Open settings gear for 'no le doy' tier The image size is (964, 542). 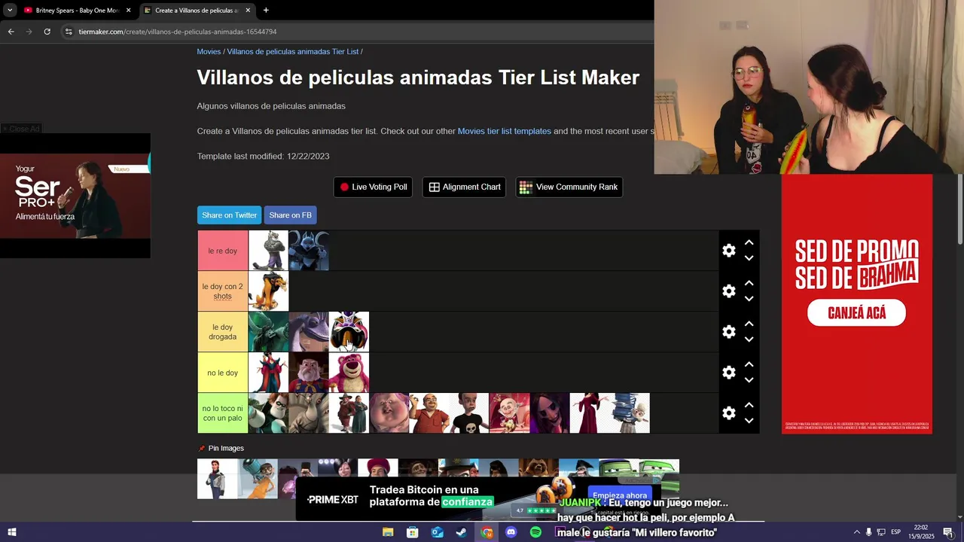[x=728, y=373]
